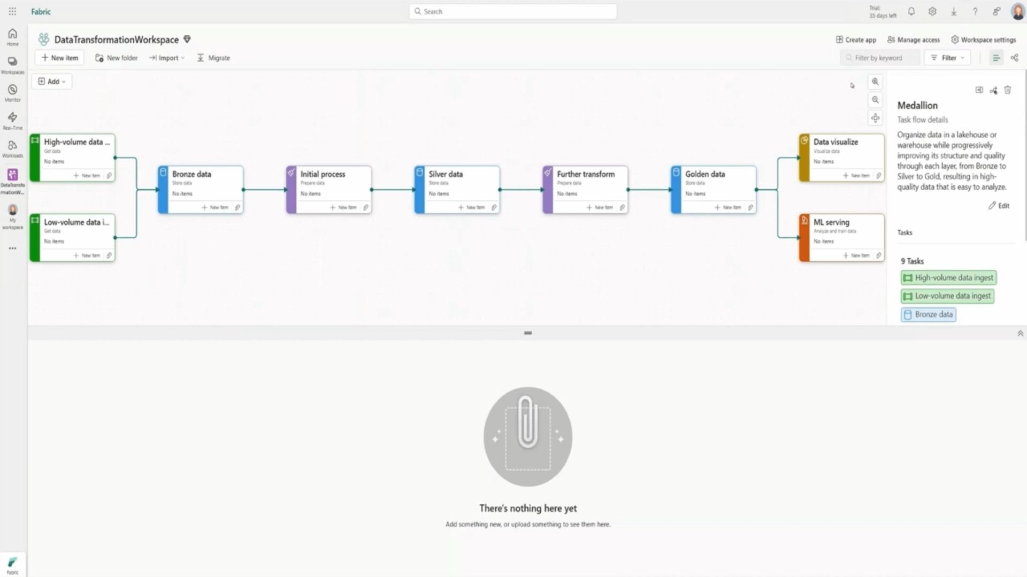
Task: Click the fit to view canvas icon
Action: coord(875,118)
